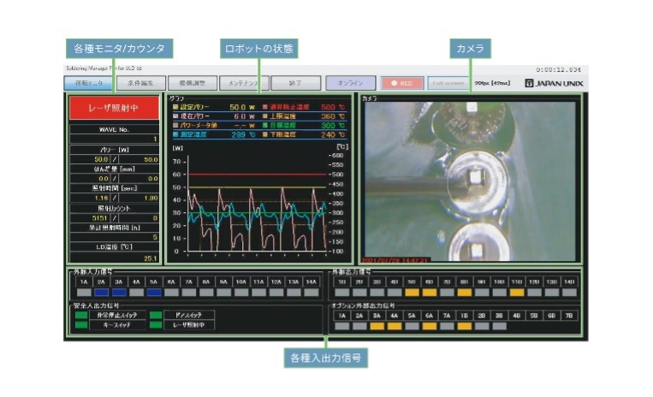Click the 異常防止温度 legend marker
This screenshot has height=397, width=653.
[x=264, y=107]
